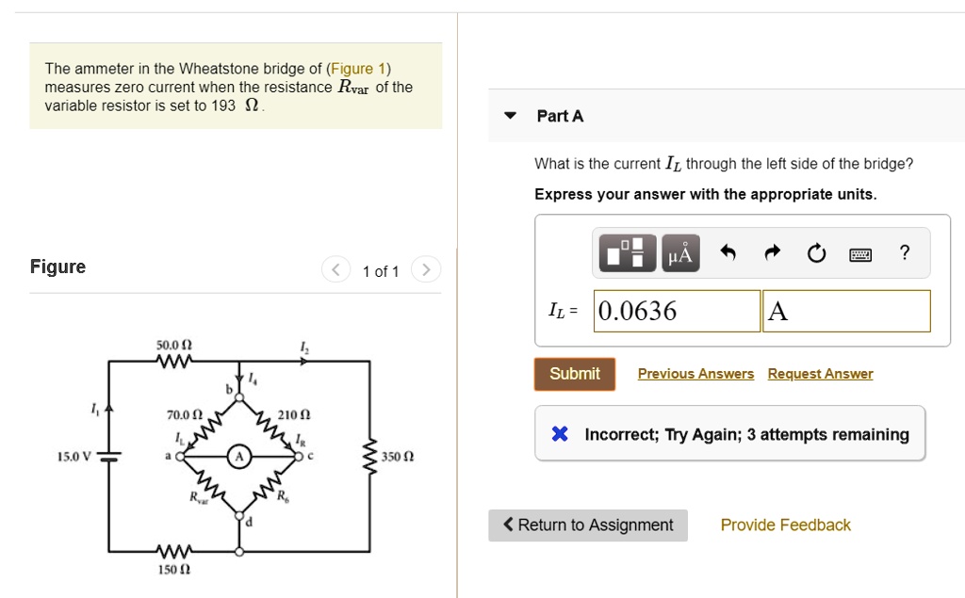Open the Figure 1 link

358,68
